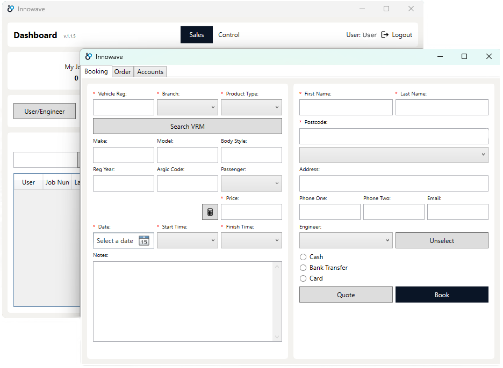The image size is (503, 368).
Task: Click the Innowave logo in the Booking window
Action: 89,56
